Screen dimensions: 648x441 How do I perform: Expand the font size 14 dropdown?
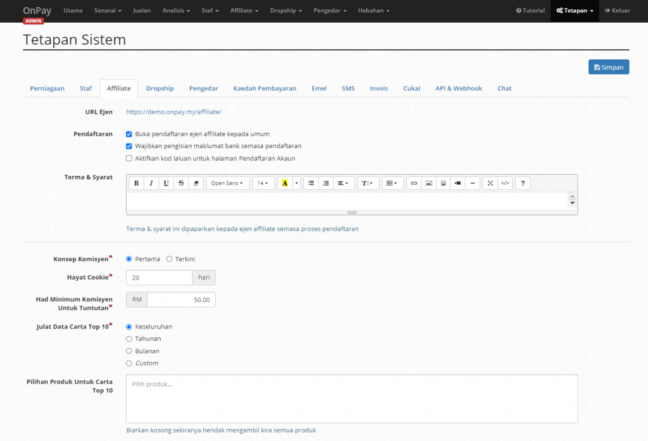click(x=262, y=183)
